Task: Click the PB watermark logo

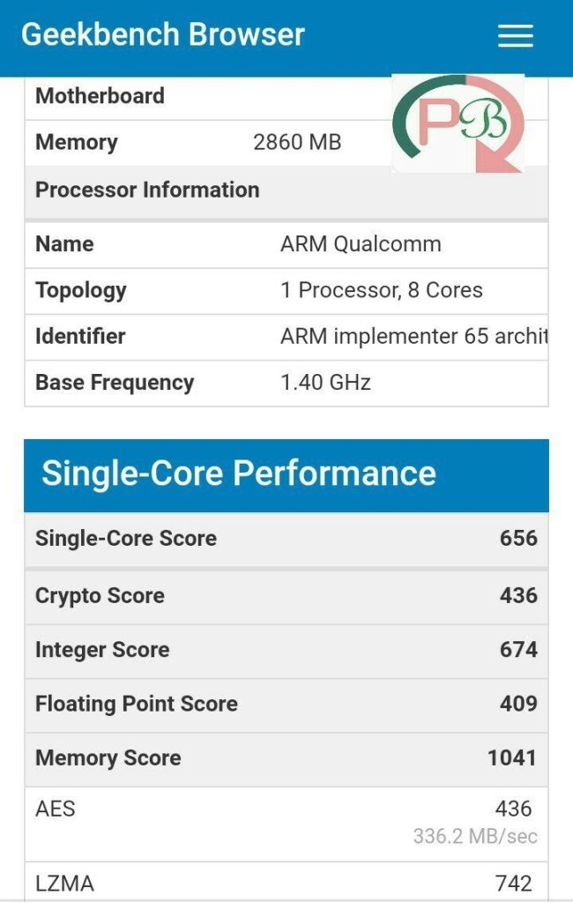Action: 458,123
